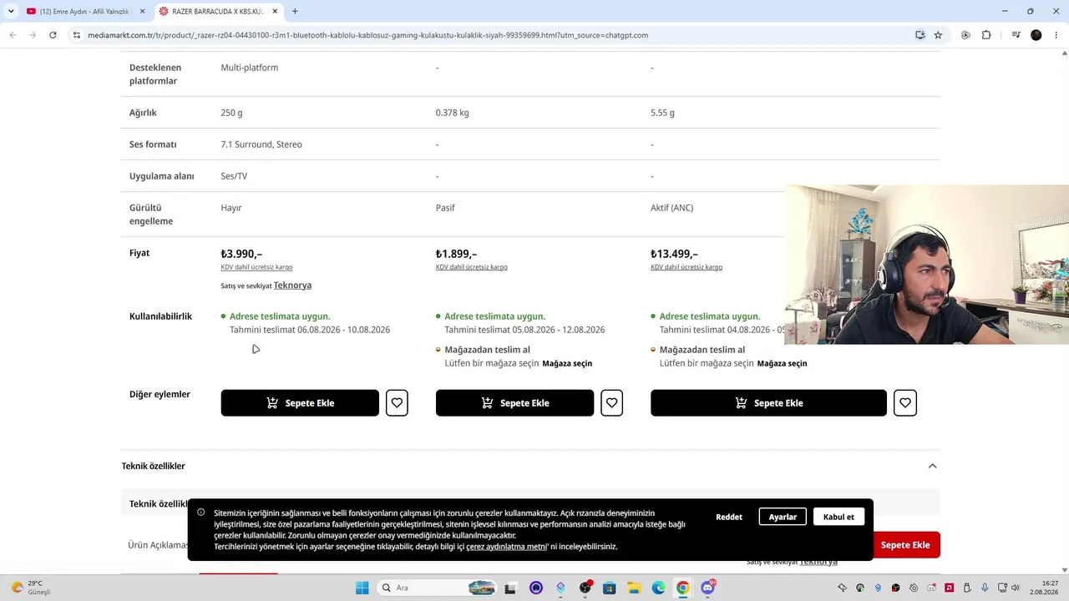Go forward in browser history
1069x601 pixels.
click(x=33, y=35)
